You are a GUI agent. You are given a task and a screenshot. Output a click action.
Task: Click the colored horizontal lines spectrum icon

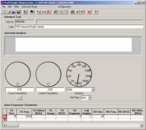click(25, 12)
